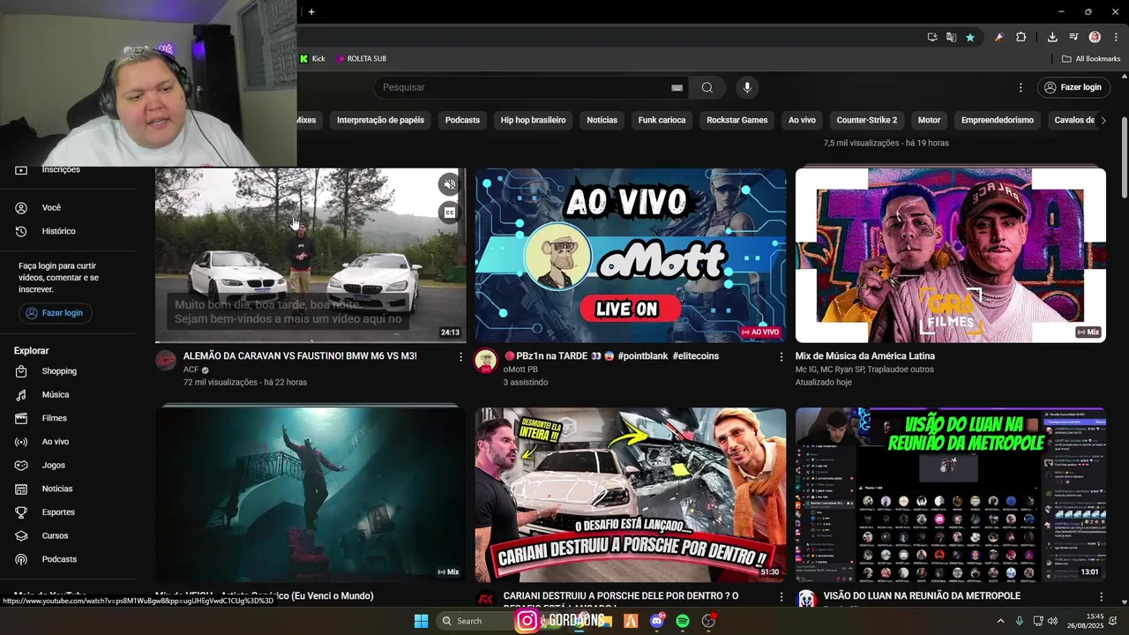
Task: Open Discord from the taskbar
Action: (656, 621)
